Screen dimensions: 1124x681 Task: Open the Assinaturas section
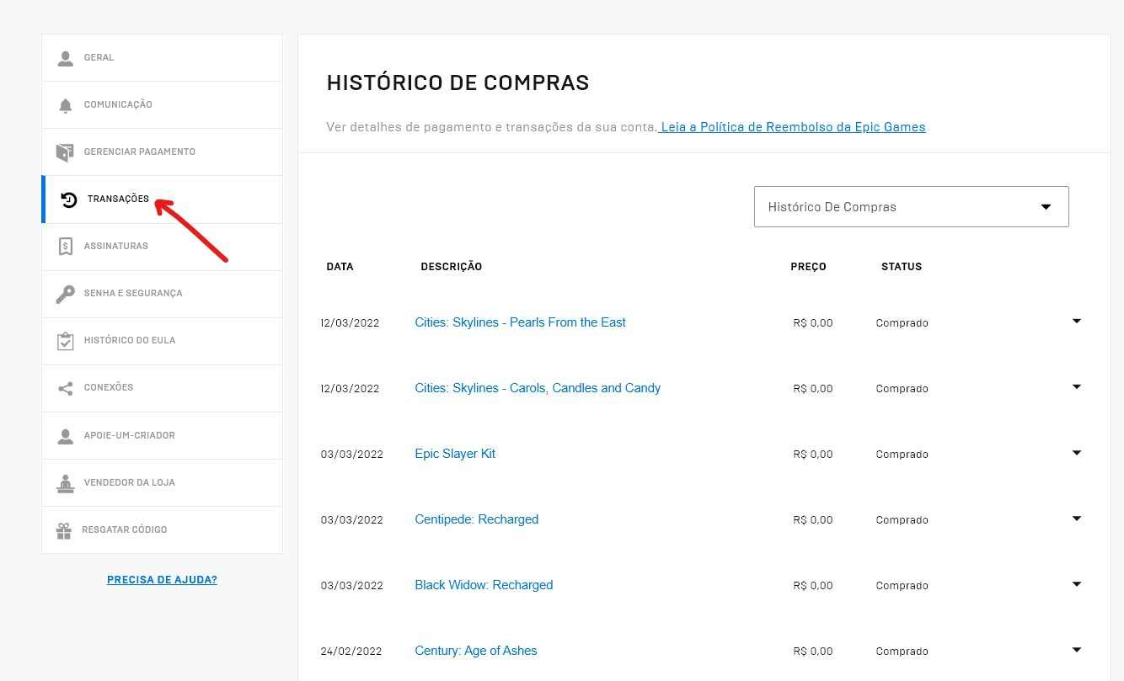tap(162, 247)
